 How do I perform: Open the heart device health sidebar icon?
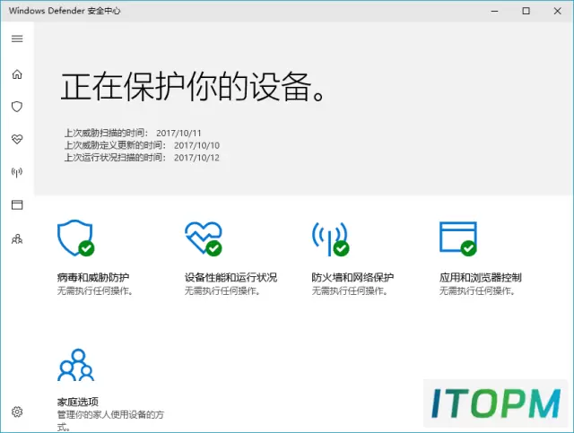click(17, 139)
